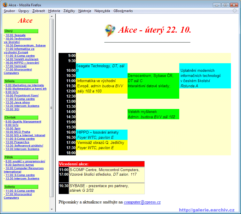The image size is (241, 214).
Task: Click the 13:30 Softwarové pirátství link
Action: (24, 145)
